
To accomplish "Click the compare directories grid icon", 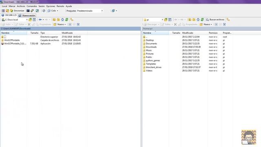I will pyautogui.click(x=3, y=11).
